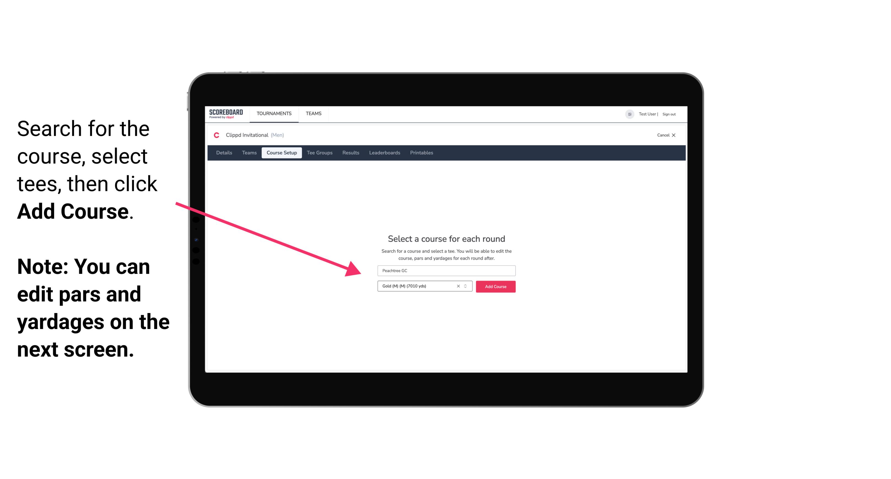Click the Details tab icon

click(224, 153)
